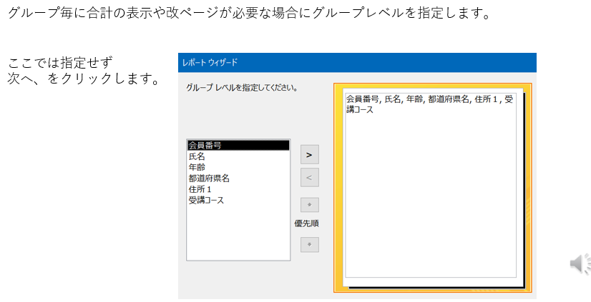Click the < button to remove group level

pyautogui.click(x=309, y=178)
